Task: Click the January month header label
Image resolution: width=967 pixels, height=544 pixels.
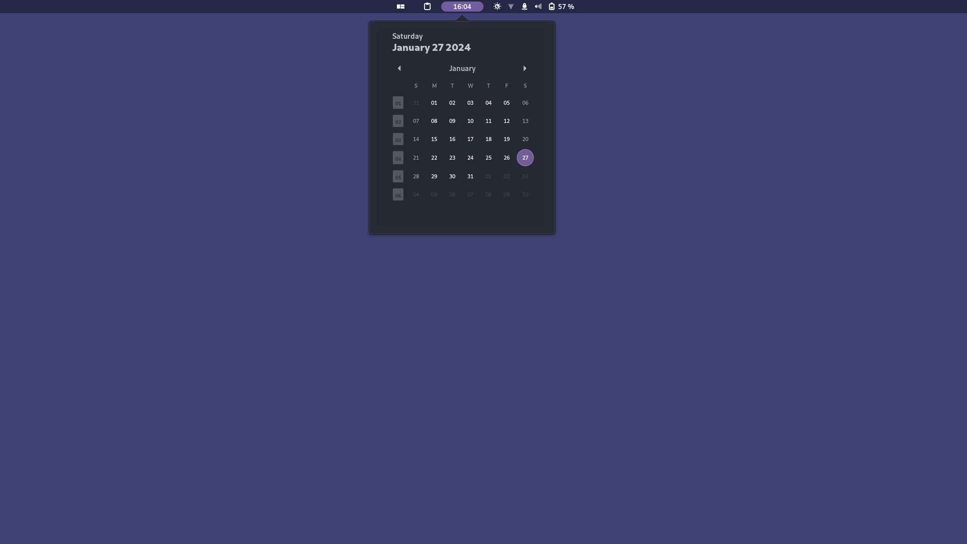Action: click(462, 69)
